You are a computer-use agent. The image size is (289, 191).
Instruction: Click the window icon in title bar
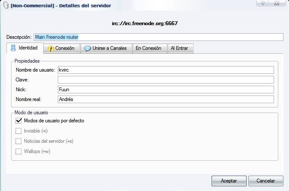[6, 5]
